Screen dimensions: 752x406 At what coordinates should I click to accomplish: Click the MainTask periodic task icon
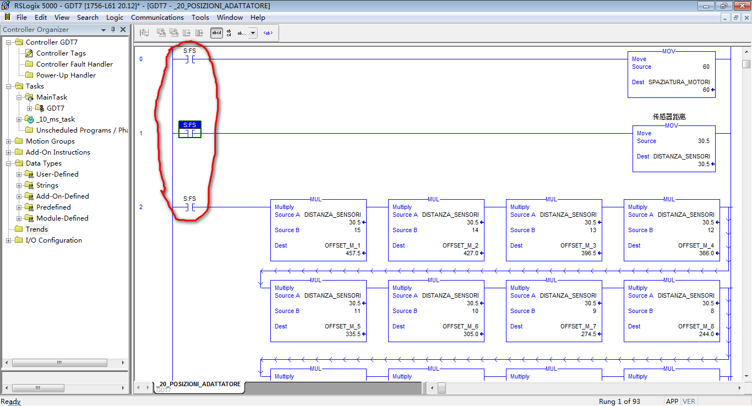tap(29, 97)
